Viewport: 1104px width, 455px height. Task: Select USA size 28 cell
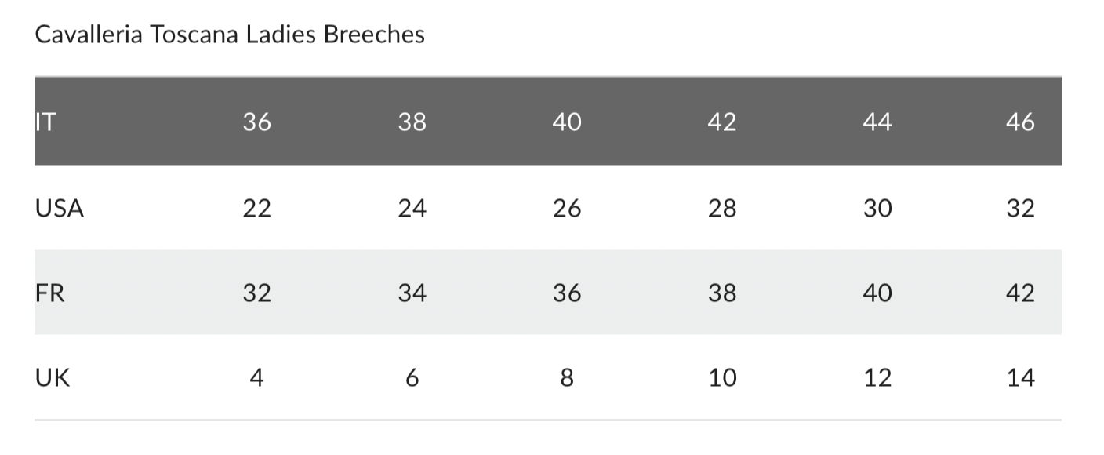point(721,209)
